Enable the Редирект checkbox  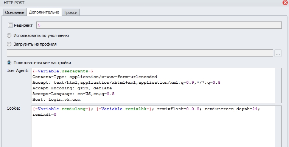pyautogui.click(x=10, y=25)
